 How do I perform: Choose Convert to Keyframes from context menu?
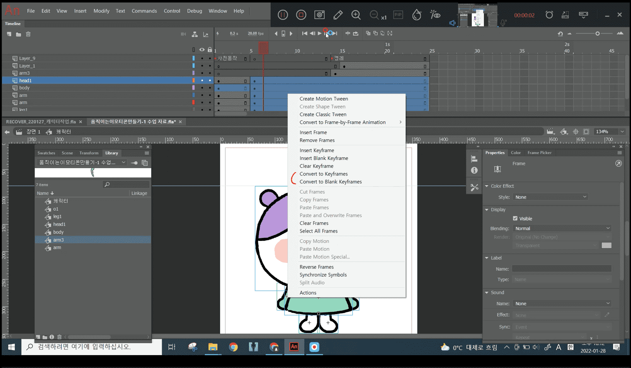[x=323, y=174]
